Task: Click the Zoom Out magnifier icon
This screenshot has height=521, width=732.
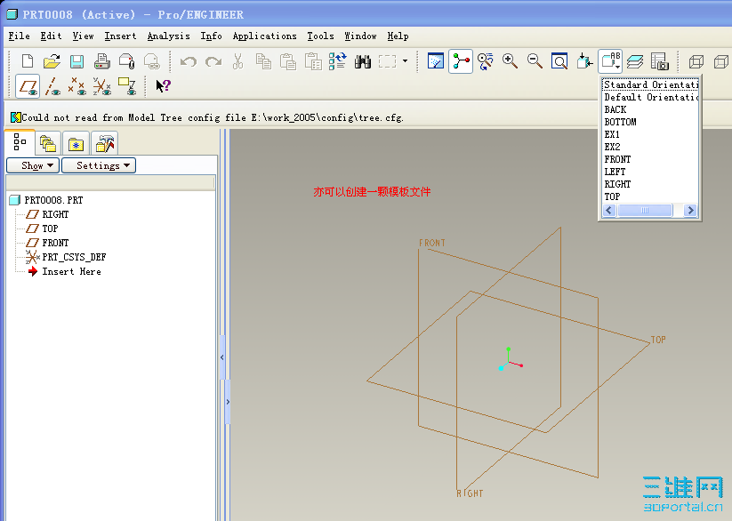Action: [x=535, y=61]
